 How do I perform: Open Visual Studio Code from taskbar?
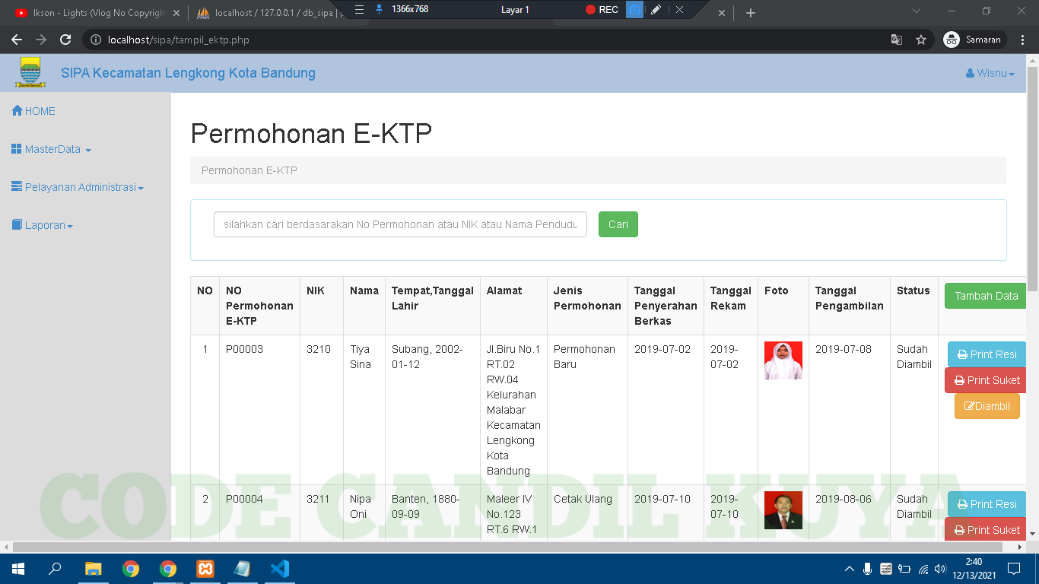[x=279, y=568]
